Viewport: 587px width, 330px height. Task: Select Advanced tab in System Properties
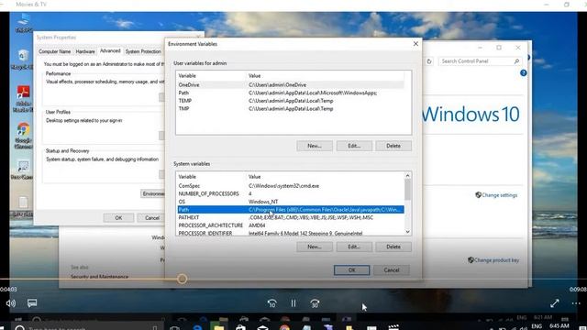tap(110, 51)
